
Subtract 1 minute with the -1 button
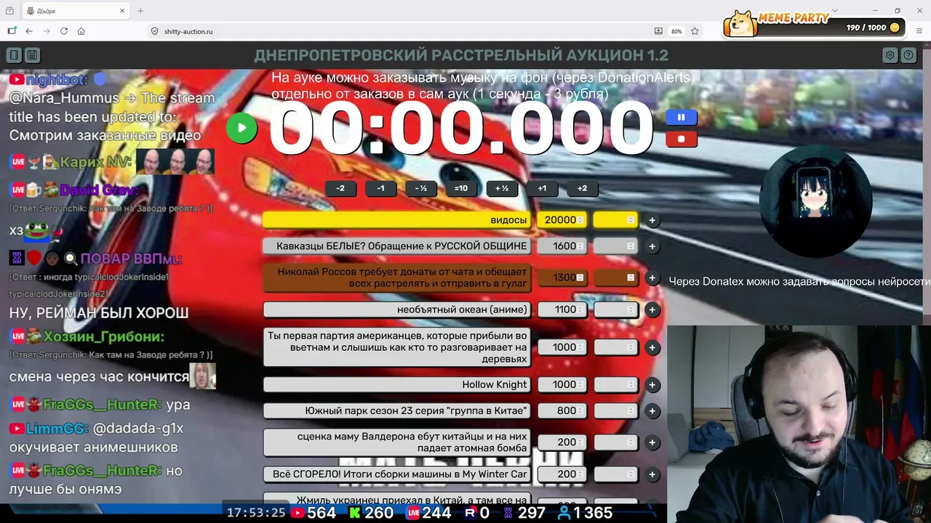(x=380, y=188)
